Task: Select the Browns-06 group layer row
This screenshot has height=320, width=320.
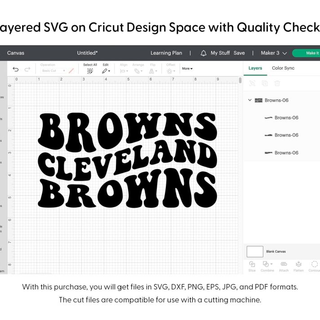Action: [x=282, y=100]
